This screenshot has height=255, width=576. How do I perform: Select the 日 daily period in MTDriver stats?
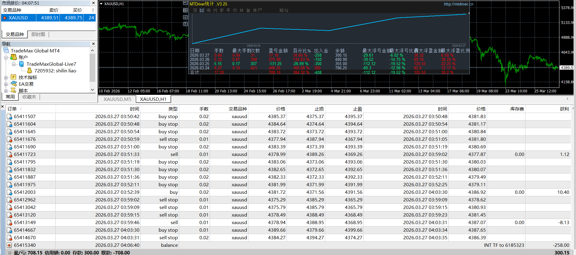coord(202,10)
